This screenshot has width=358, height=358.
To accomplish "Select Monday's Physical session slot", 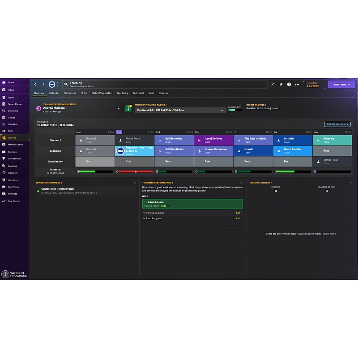I will [x=95, y=140].
